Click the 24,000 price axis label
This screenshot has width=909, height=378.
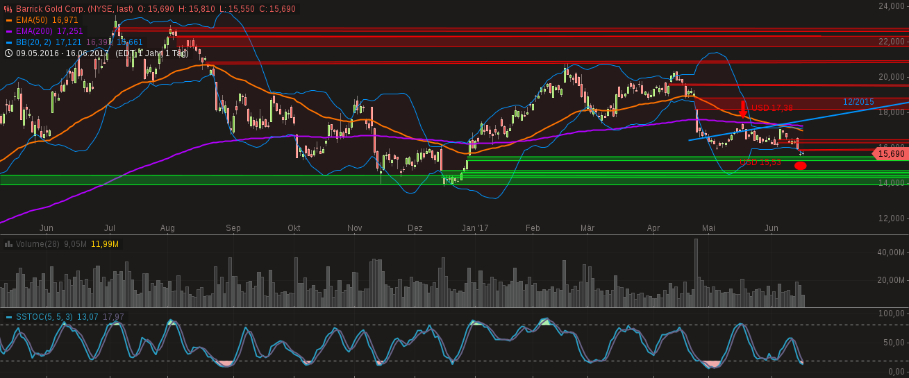pos(892,6)
